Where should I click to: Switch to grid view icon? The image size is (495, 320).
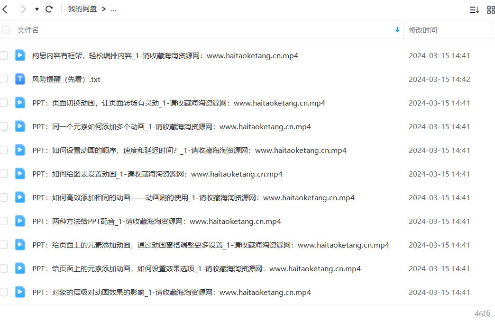click(x=491, y=10)
